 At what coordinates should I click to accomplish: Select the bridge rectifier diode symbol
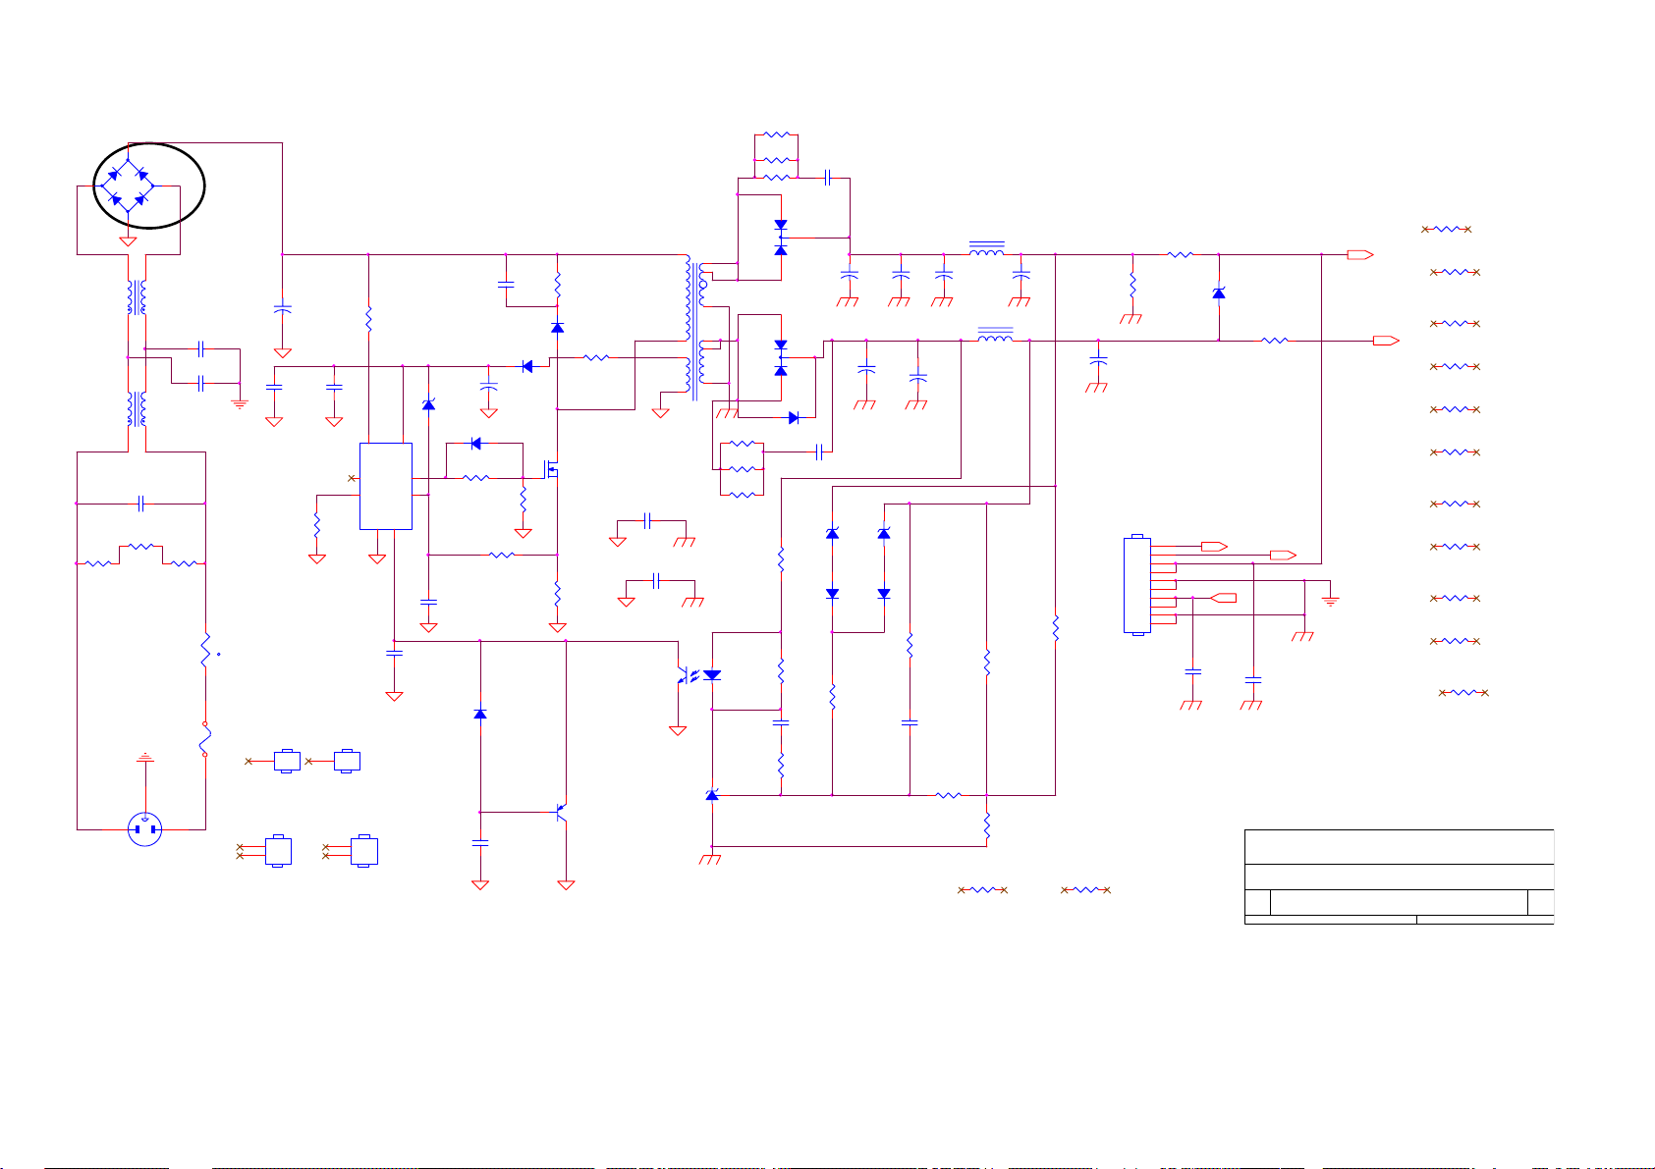click(x=128, y=186)
